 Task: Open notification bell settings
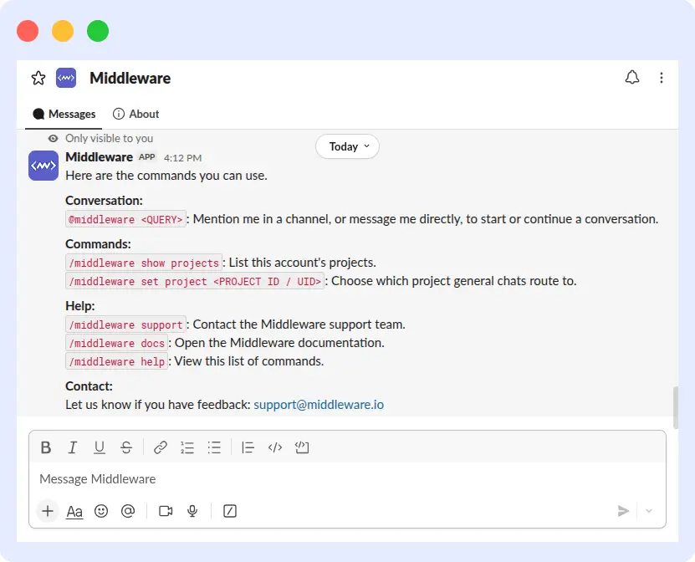pyautogui.click(x=632, y=78)
